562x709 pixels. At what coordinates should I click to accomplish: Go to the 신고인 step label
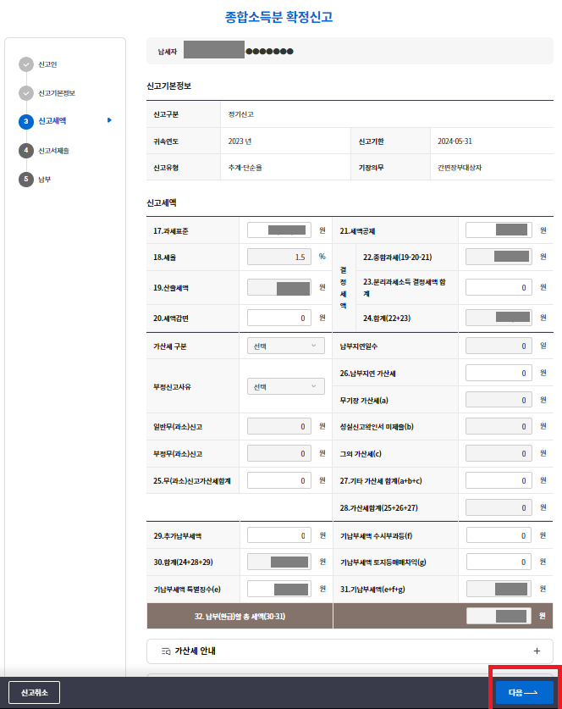click(47, 64)
